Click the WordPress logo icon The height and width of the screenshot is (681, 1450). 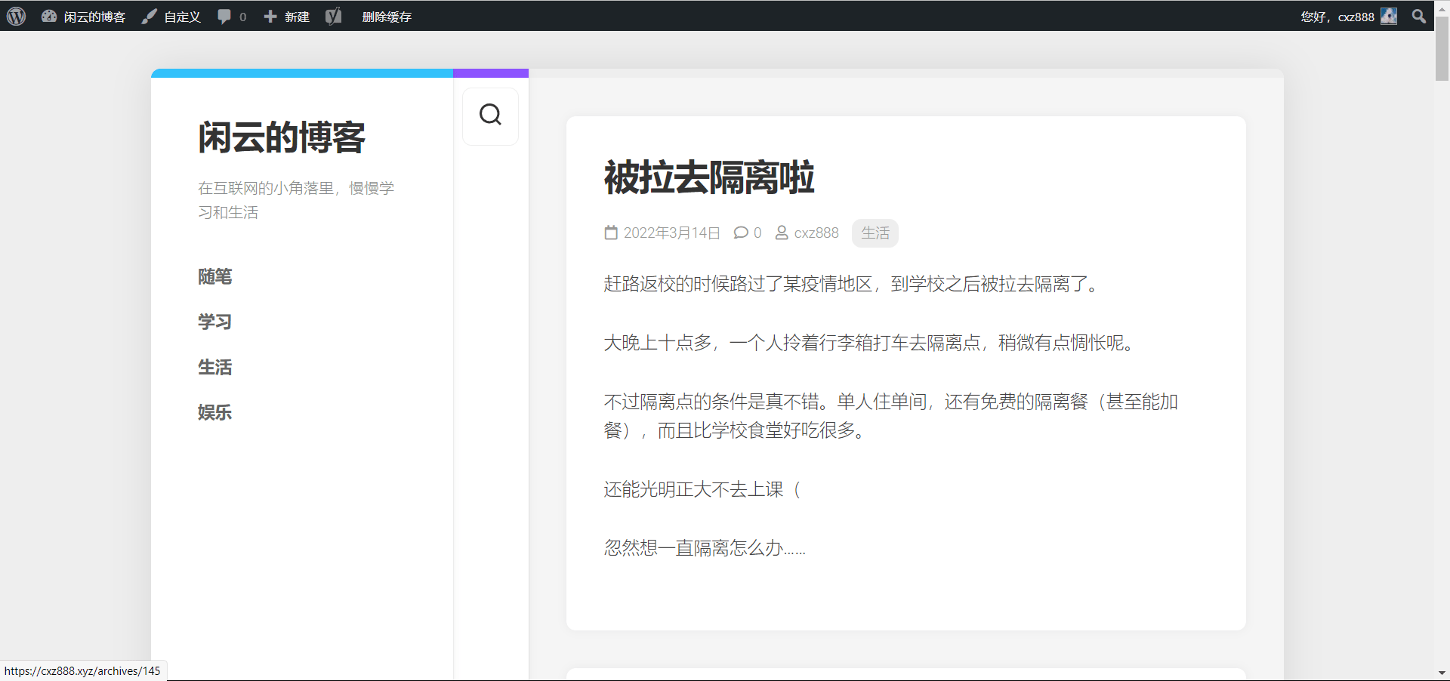pos(16,16)
